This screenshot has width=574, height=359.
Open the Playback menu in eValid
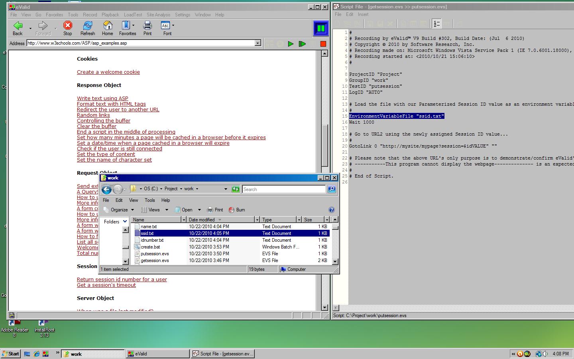[x=110, y=15]
